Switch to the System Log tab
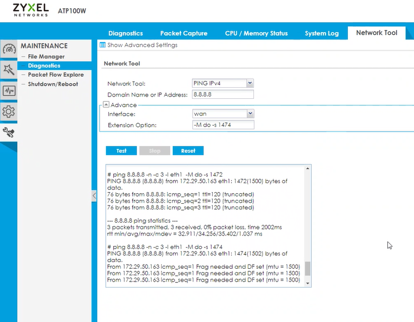 321,33
